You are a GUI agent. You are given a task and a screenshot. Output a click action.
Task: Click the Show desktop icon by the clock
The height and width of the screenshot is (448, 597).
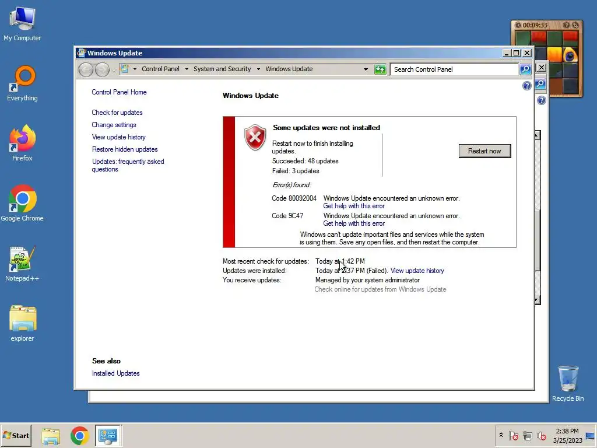coord(590,436)
